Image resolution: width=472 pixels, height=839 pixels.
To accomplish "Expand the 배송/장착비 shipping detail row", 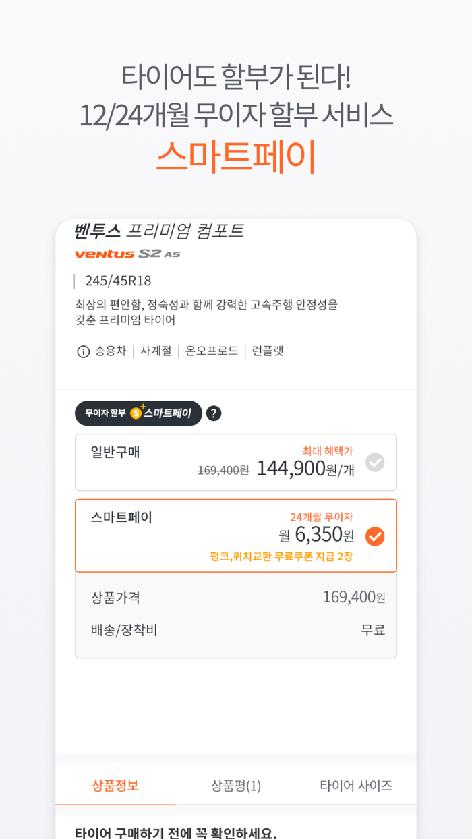I will 236,629.
